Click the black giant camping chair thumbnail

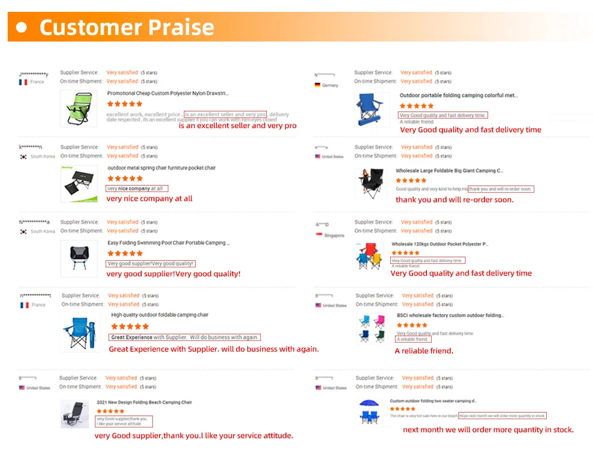pyautogui.click(x=371, y=183)
